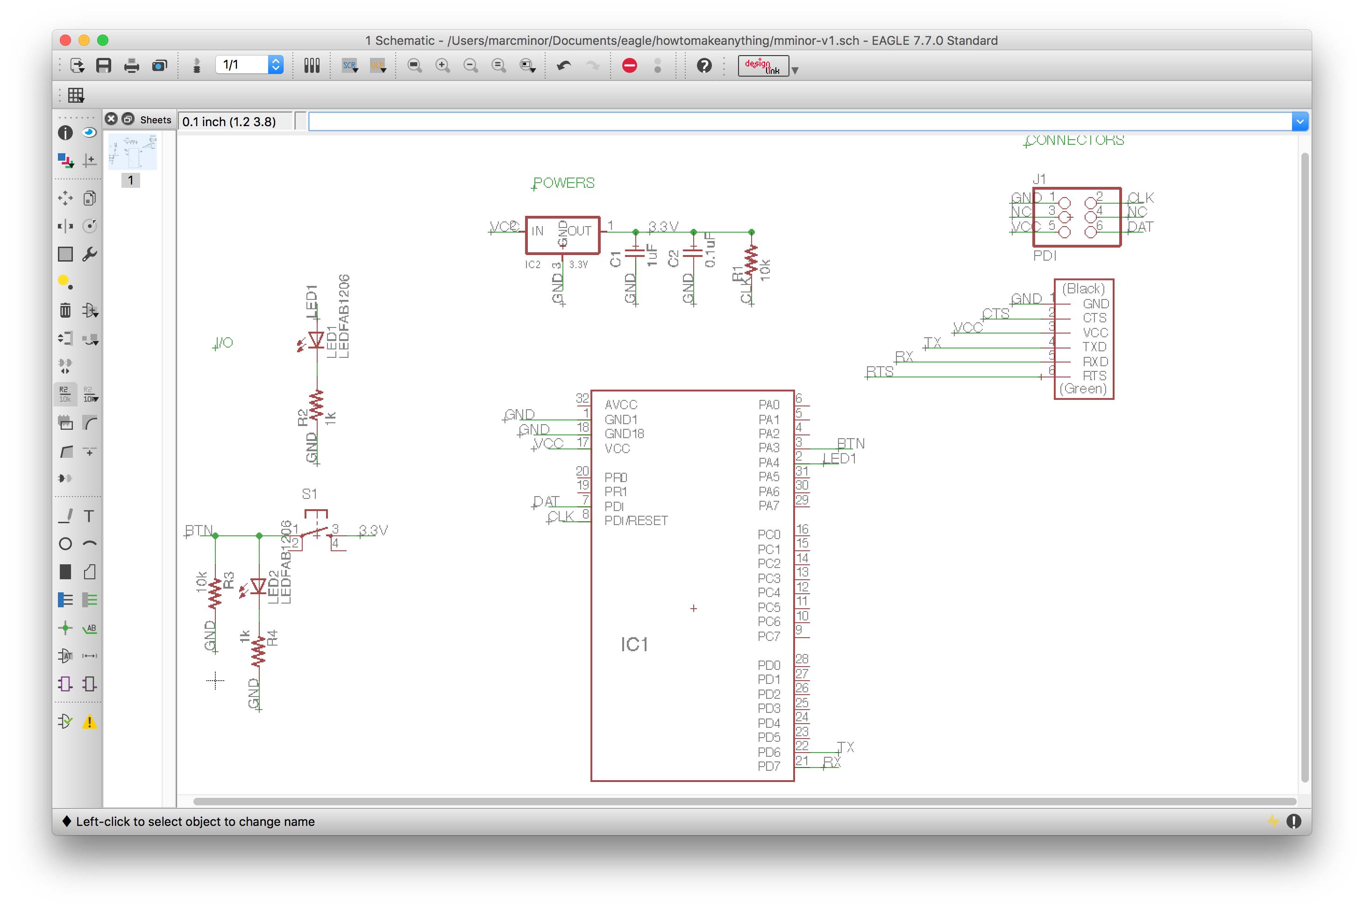Redraw the view with the magnifier equals icon

pyautogui.click(x=498, y=65)
